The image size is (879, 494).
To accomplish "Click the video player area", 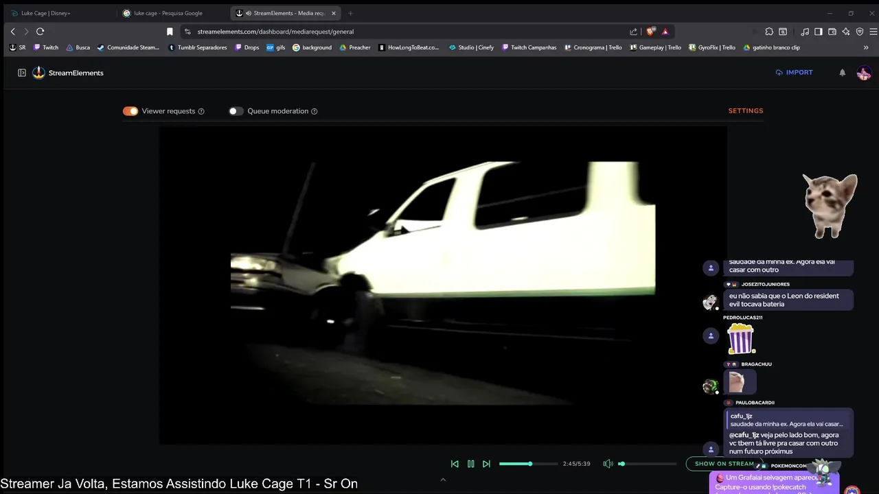I will pos(443,285).
